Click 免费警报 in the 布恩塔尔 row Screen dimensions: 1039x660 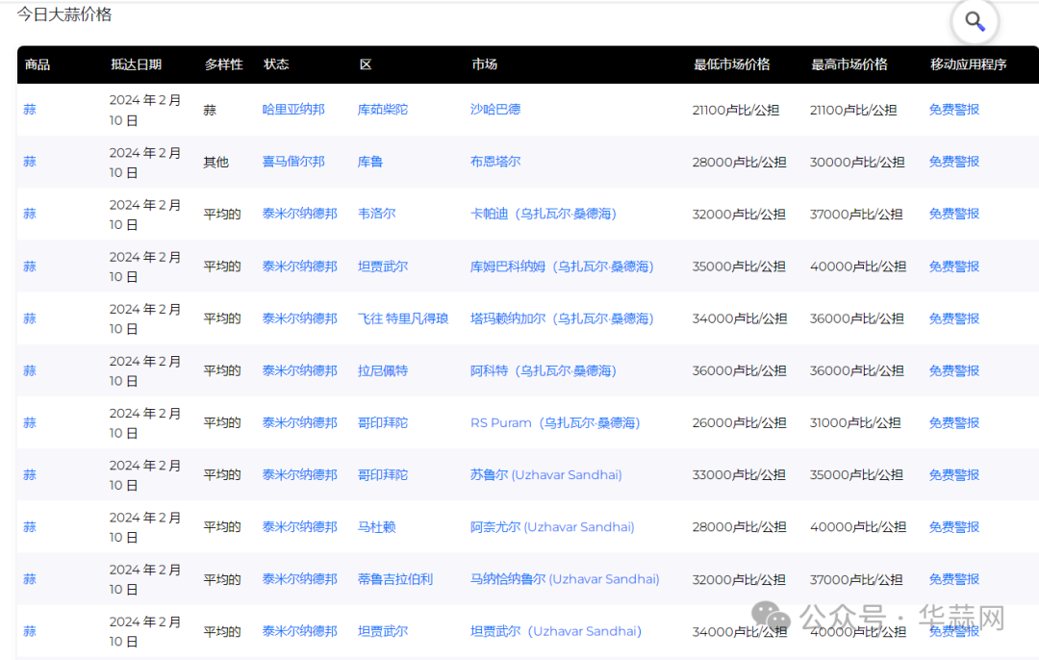tap(953, 162)
